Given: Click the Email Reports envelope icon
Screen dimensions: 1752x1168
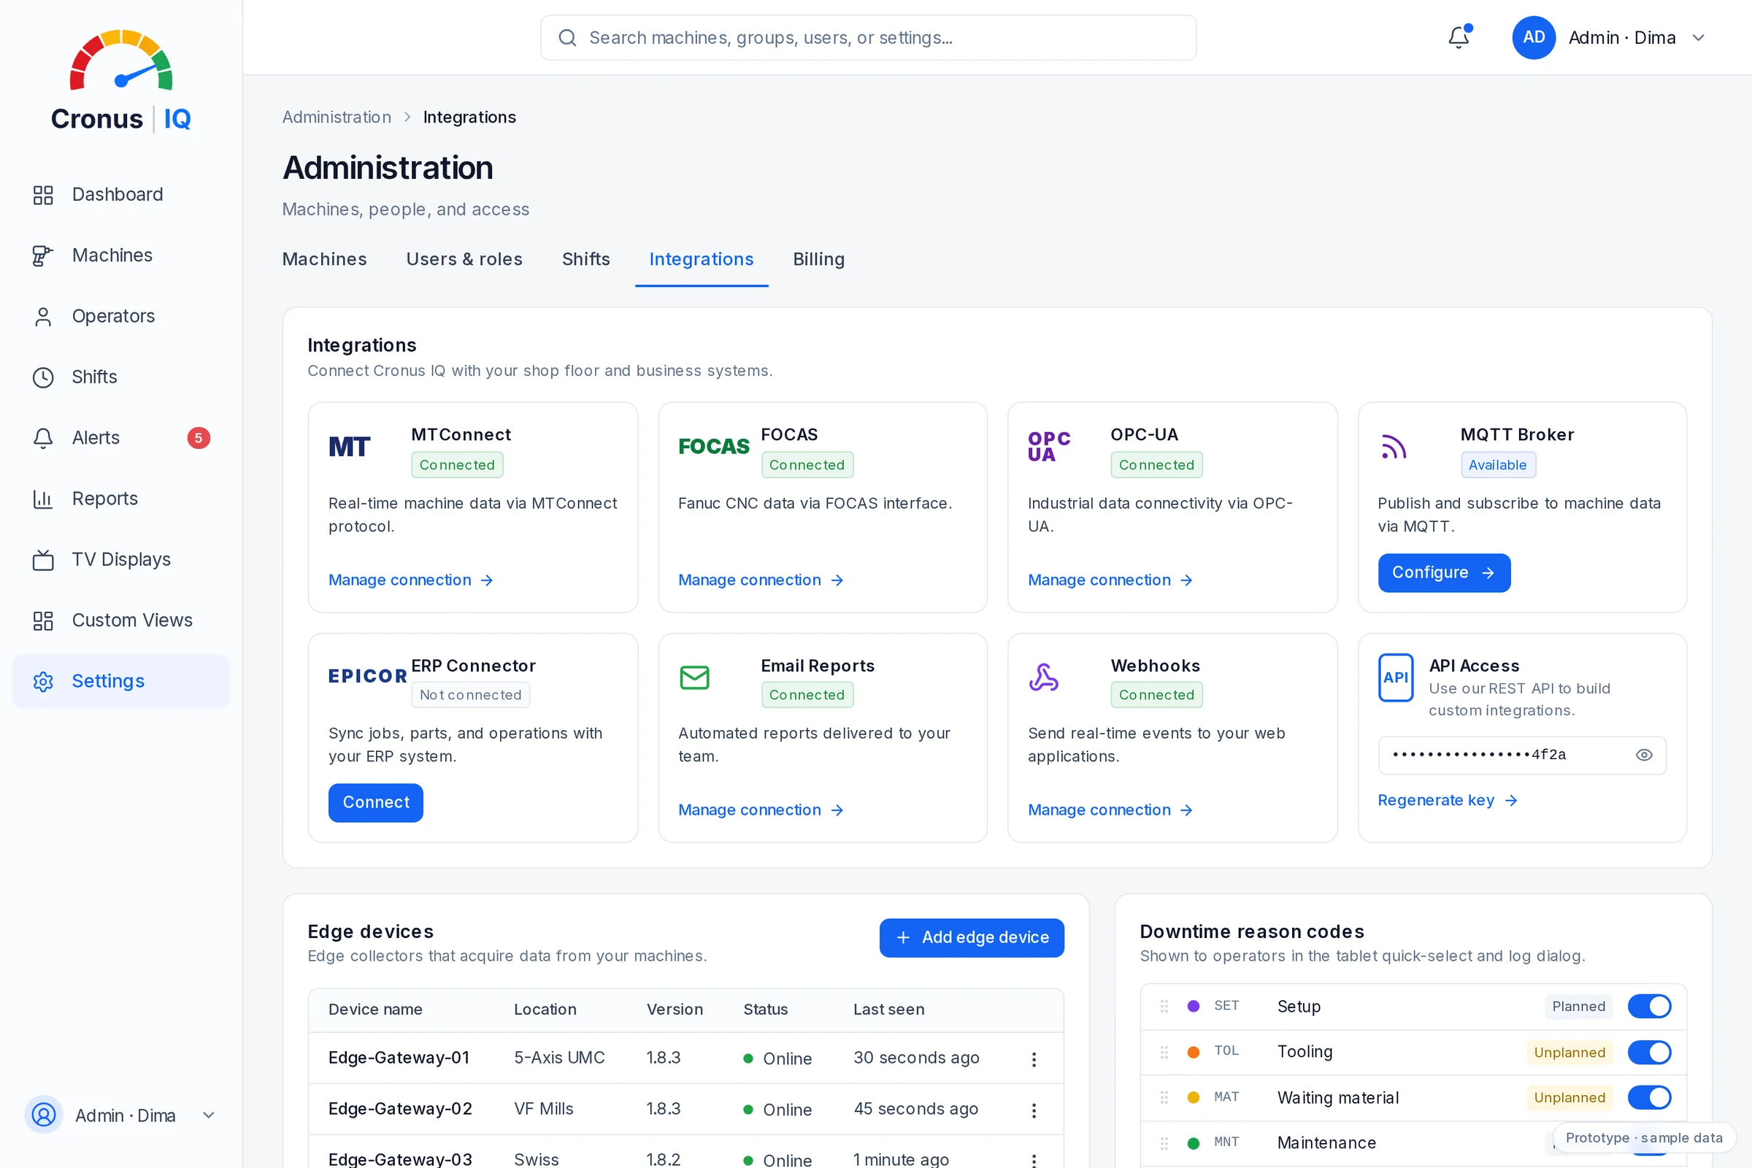Looking at the screenshot, I should (x=694, y=677).
